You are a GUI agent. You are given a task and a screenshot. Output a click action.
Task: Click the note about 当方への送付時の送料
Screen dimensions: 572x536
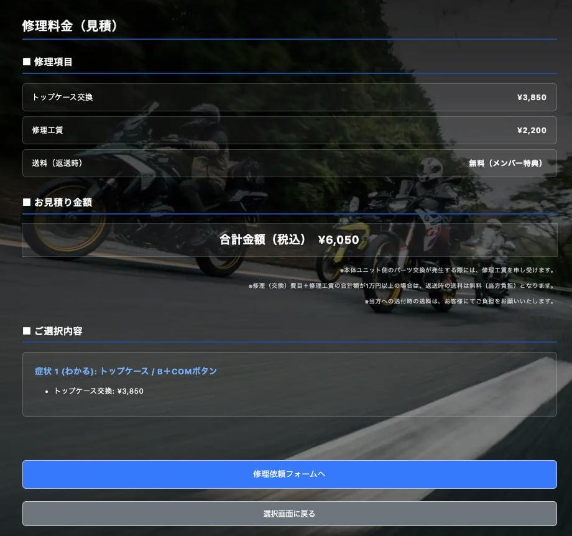(x=459, y=302)
